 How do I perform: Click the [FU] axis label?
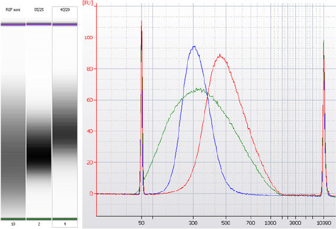[x=88, y=3]
